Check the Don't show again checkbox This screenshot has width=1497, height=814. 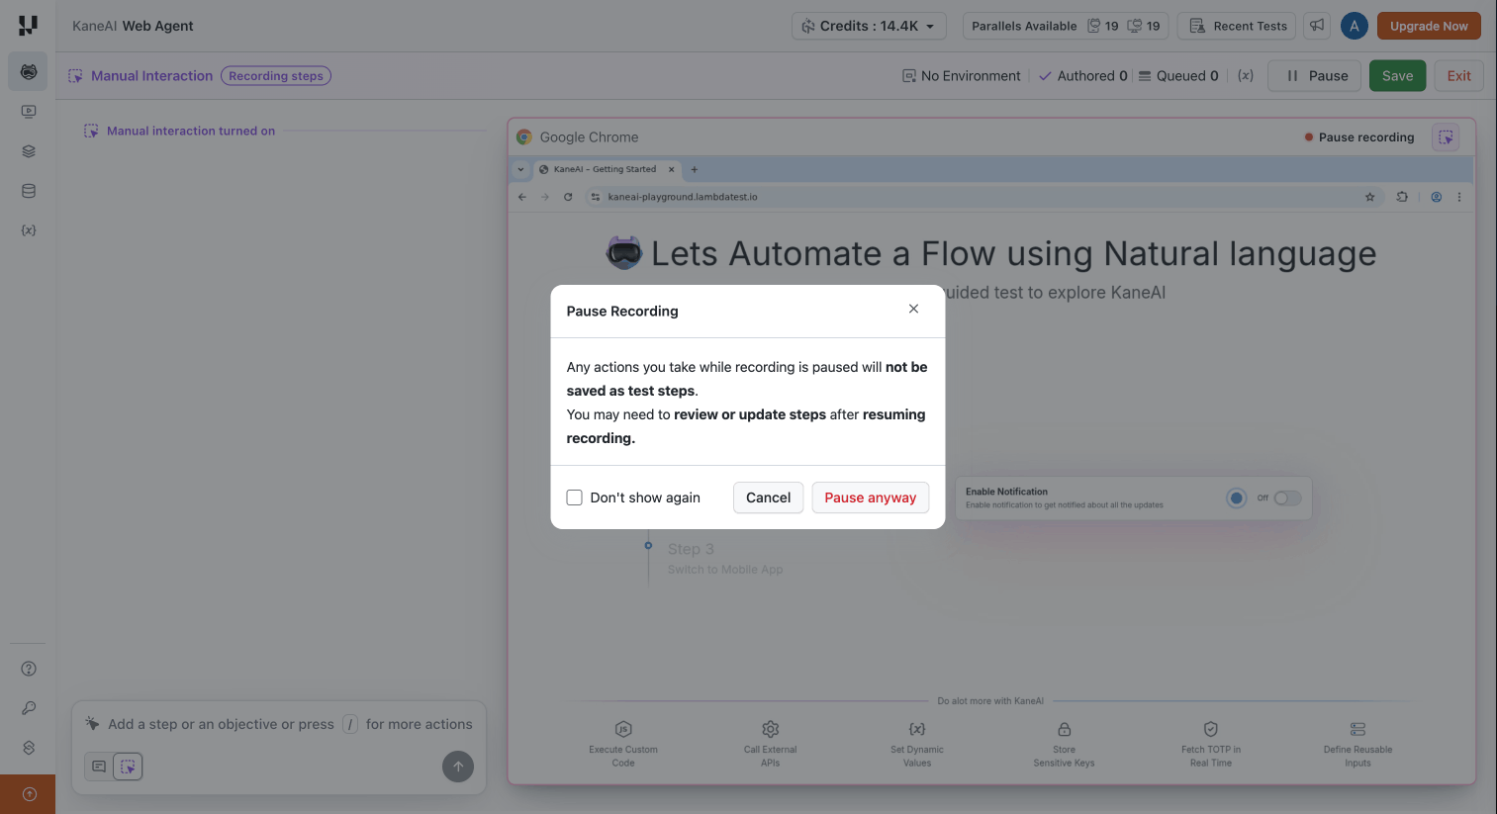pyautogui.click(x=574, y=497)
